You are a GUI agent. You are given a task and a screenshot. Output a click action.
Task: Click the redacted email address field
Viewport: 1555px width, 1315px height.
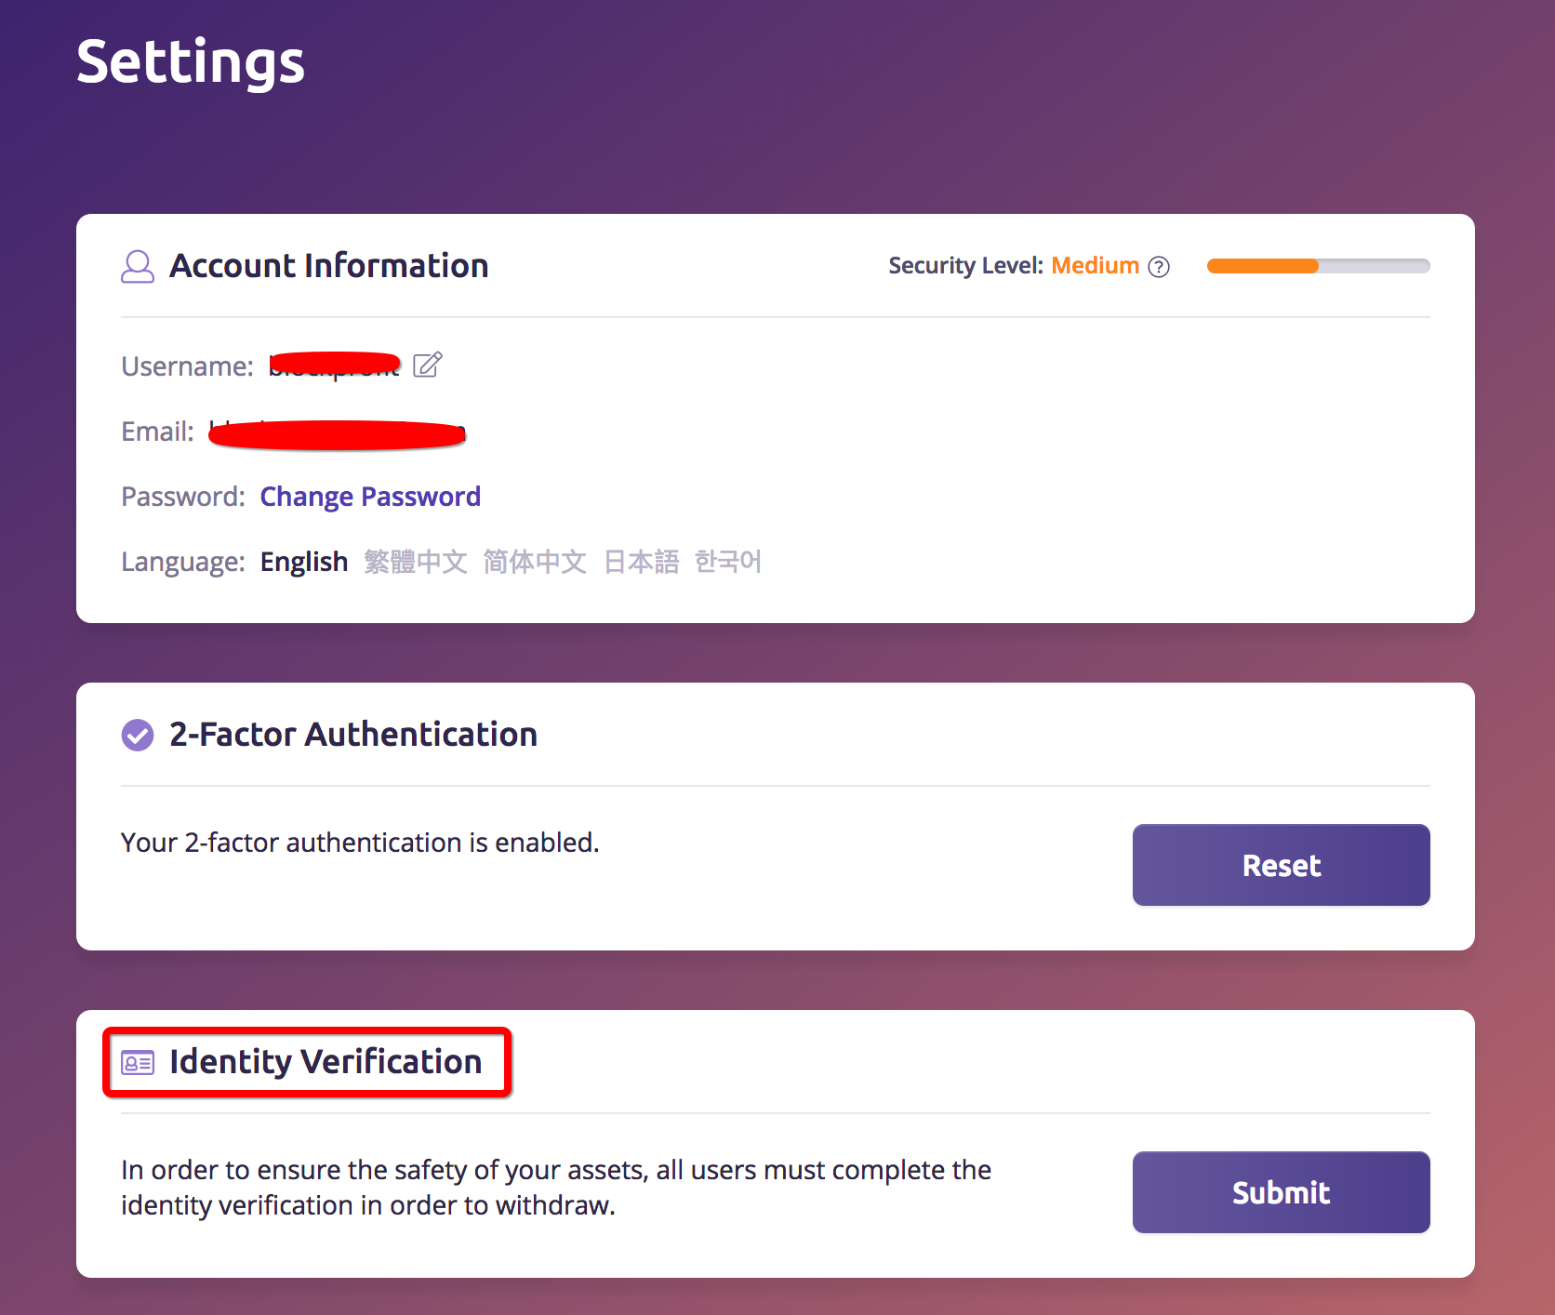[x=337, y=434]
